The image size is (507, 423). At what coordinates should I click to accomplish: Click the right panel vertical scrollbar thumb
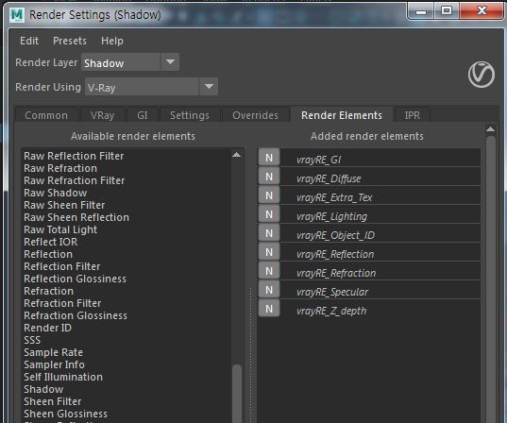[x=491, y=279]
